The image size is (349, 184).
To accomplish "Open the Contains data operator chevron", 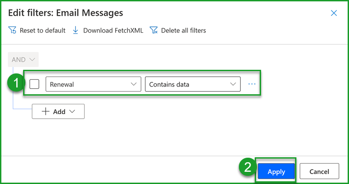I will (233, 84).
